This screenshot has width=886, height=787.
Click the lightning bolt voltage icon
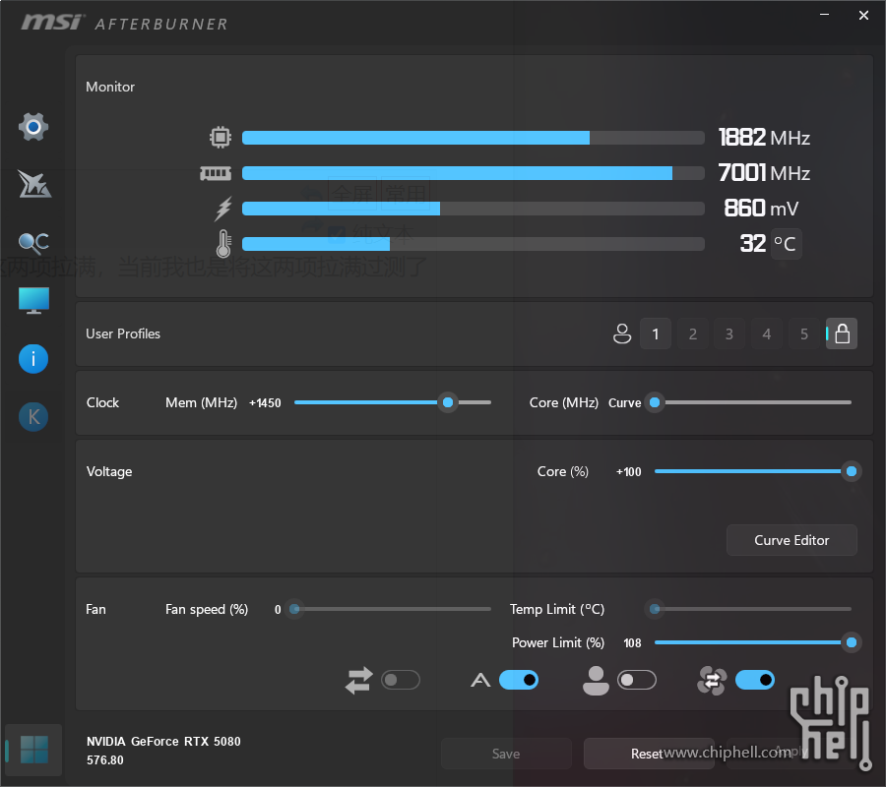tap(223, 209)
